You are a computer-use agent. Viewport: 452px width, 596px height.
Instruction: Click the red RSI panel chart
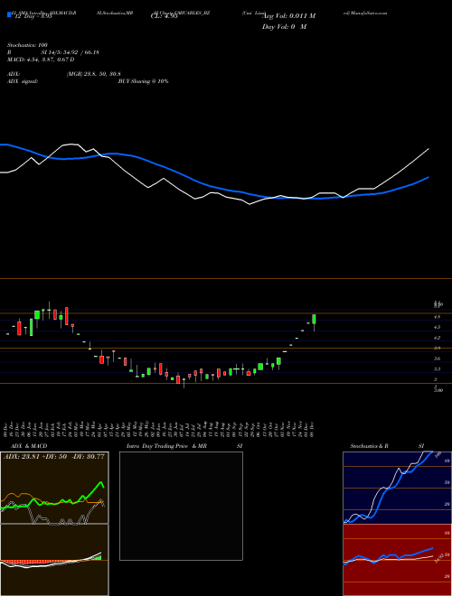(397, 560)
